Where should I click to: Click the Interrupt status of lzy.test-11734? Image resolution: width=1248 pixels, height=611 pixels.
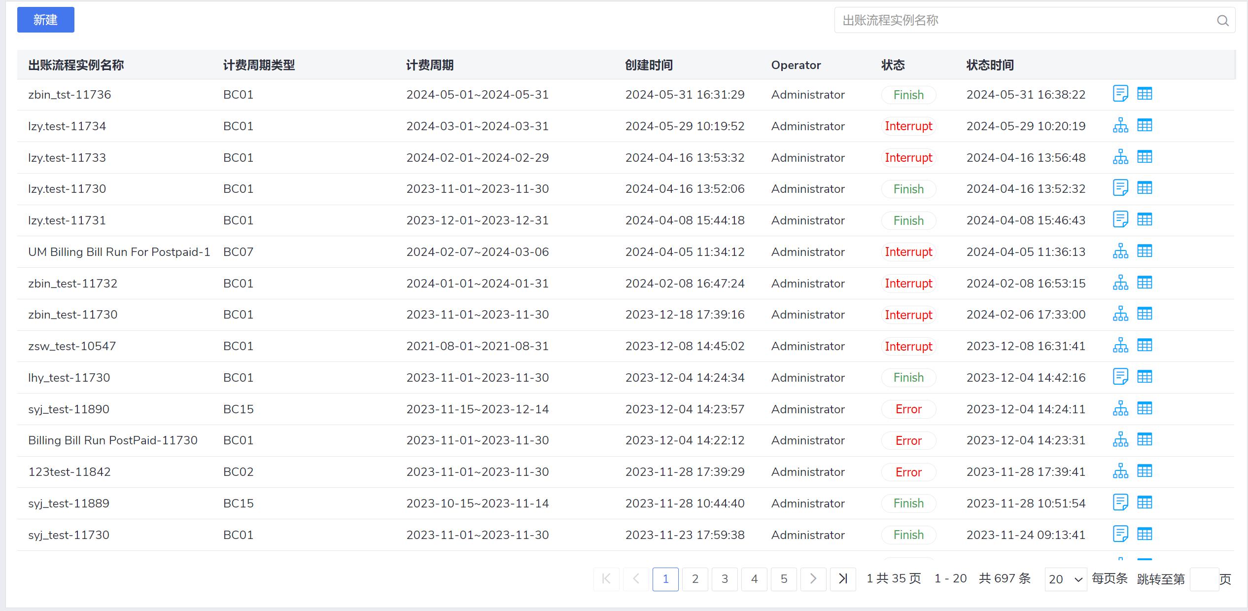click(x=908, y=126)
